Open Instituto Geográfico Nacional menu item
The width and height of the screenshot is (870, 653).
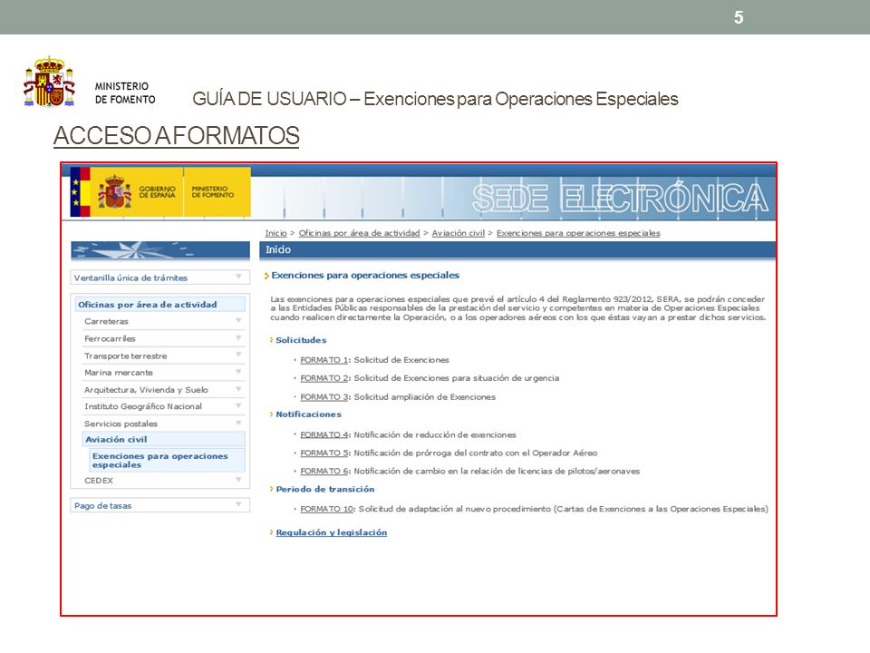pyautogui.click(x=143, y=406)
